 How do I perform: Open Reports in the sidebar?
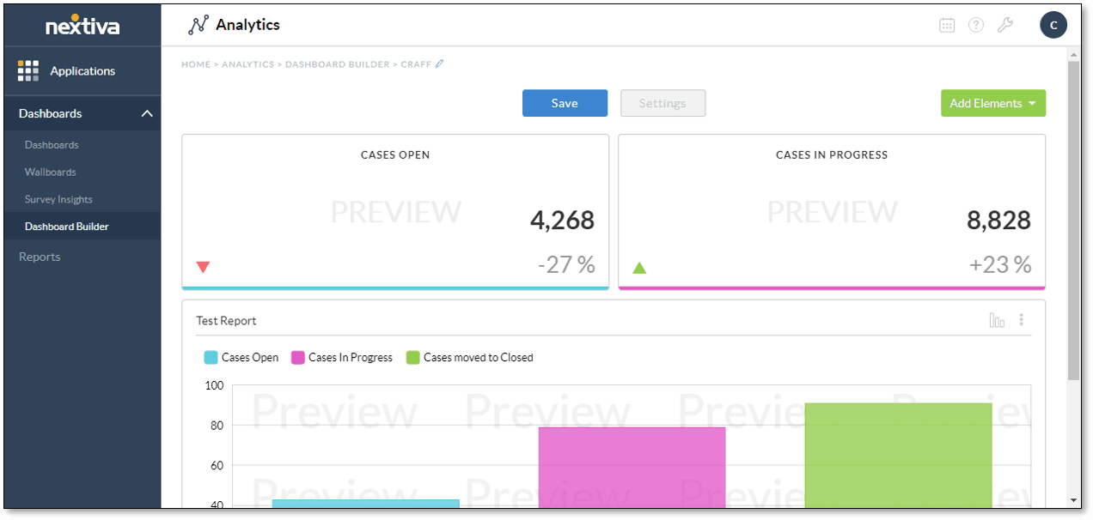40,257
